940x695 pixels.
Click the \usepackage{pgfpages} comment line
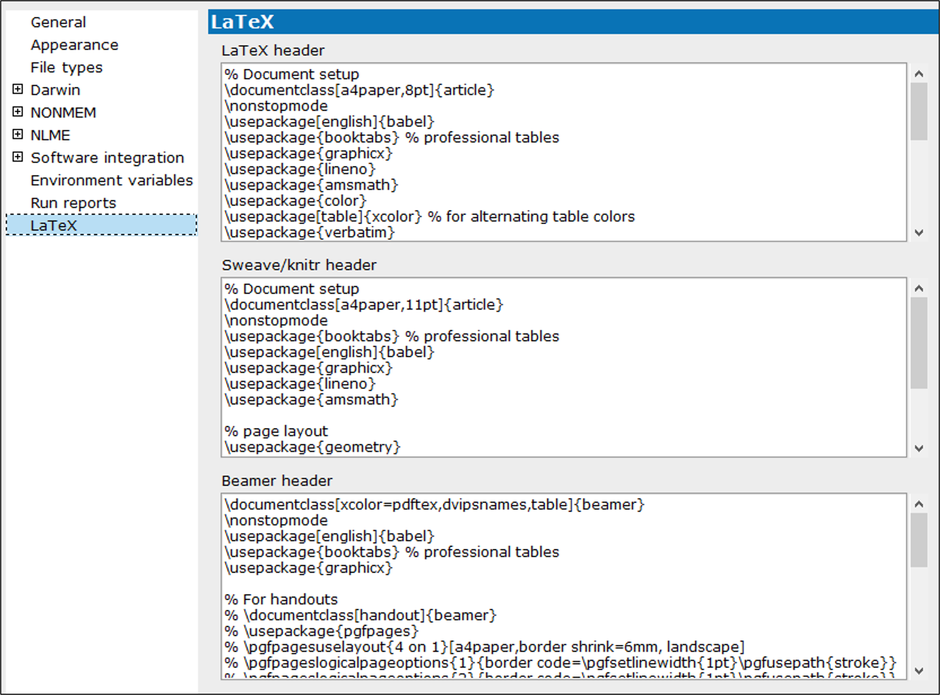pos(321,631)
